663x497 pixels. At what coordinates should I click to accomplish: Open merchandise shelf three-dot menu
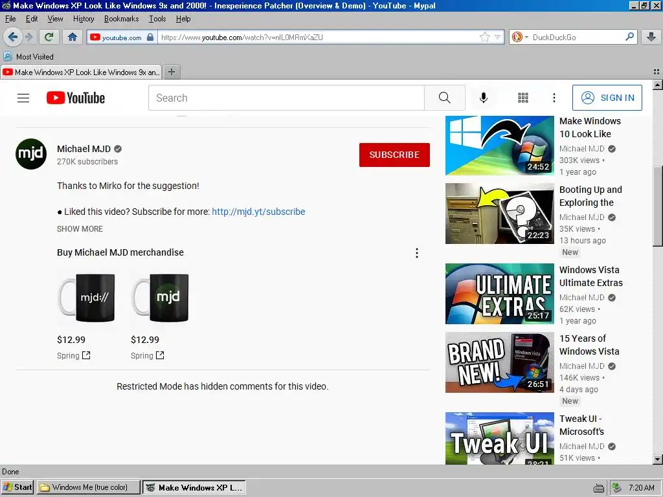(417, 253)
